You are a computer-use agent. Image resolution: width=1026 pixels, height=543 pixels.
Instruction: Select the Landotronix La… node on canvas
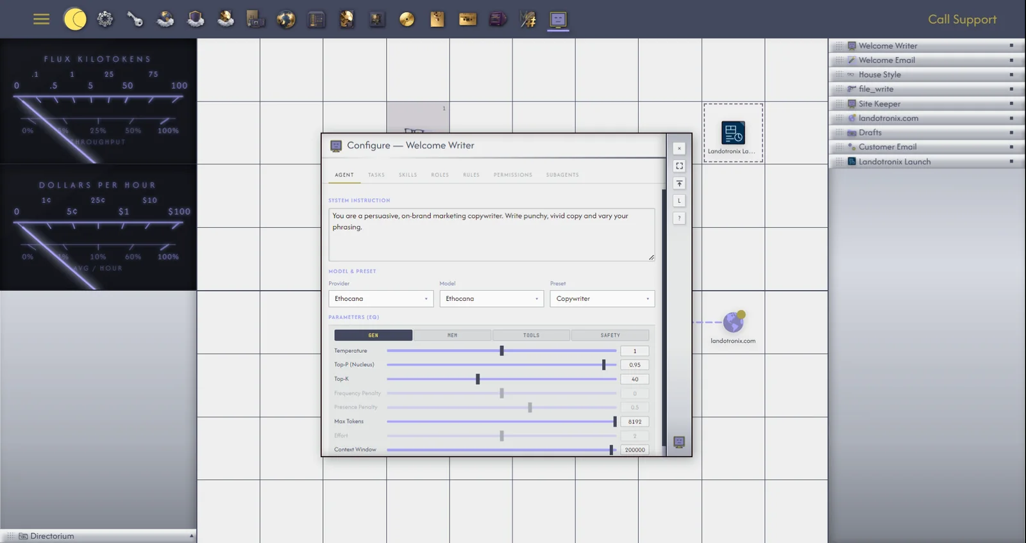pos(733,133)
